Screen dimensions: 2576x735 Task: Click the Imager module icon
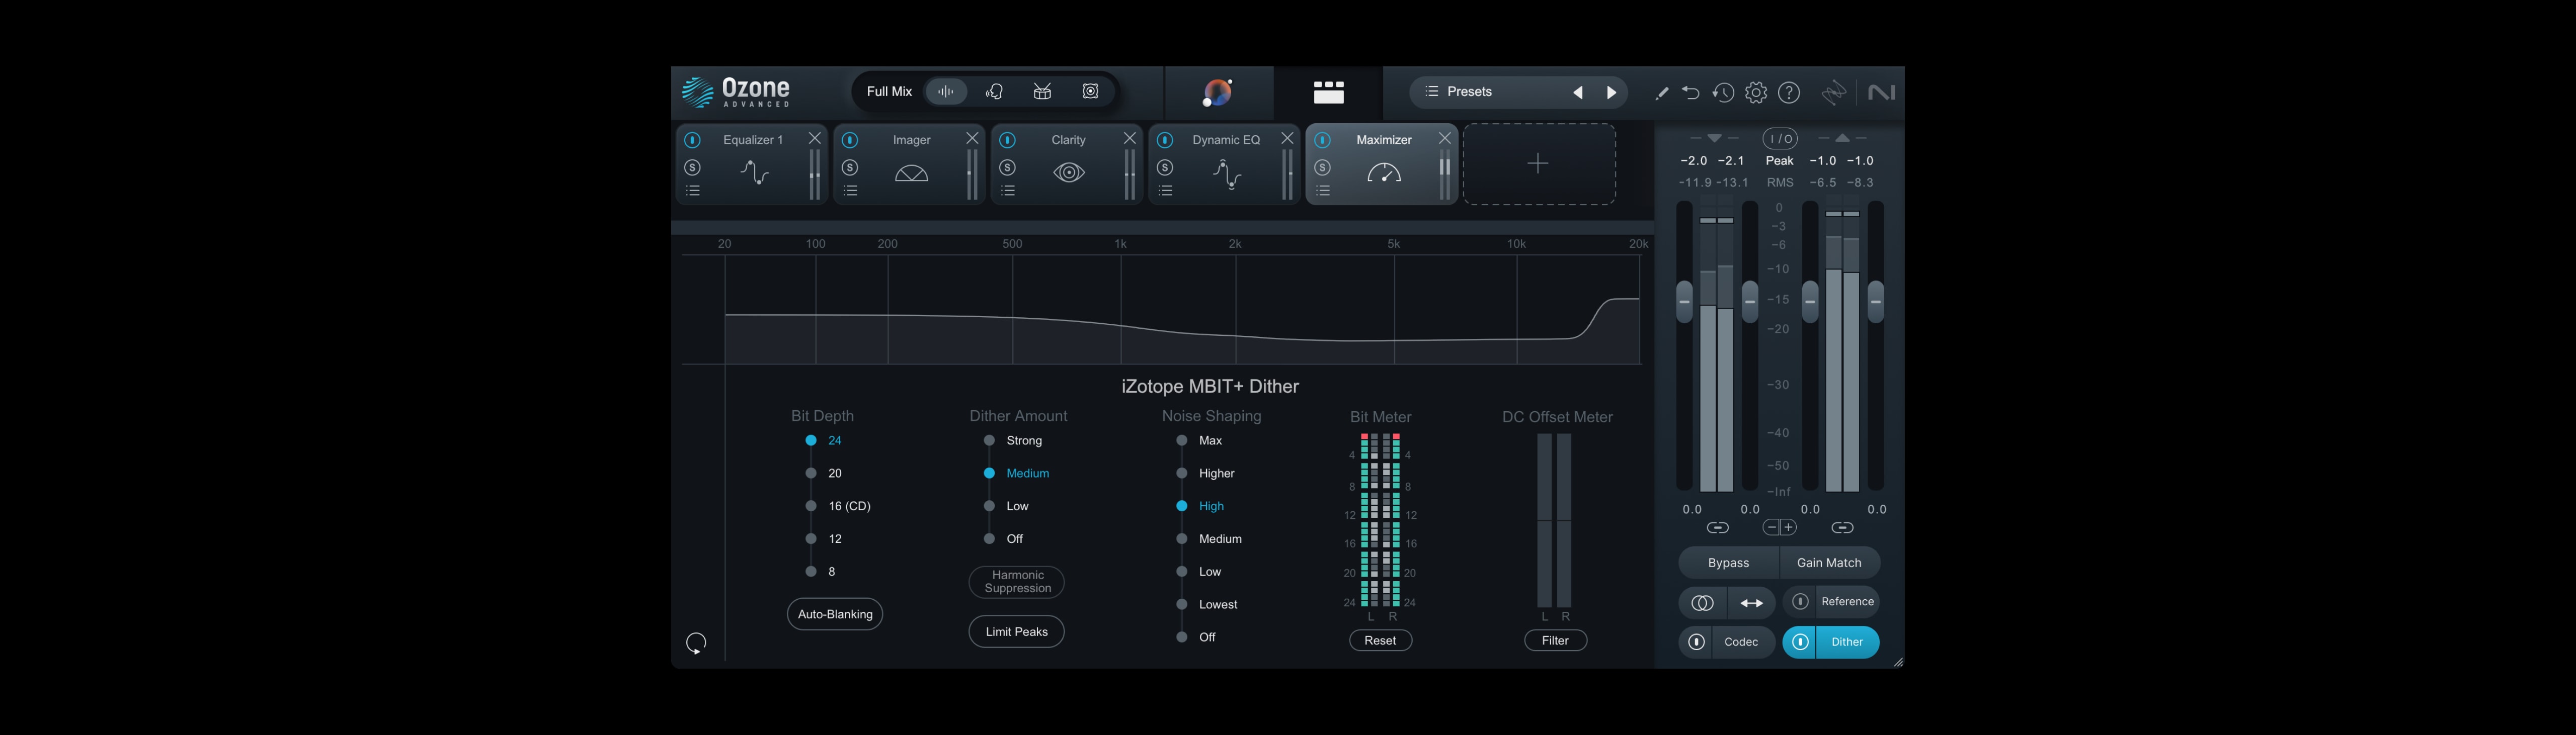tap(911, 174)
